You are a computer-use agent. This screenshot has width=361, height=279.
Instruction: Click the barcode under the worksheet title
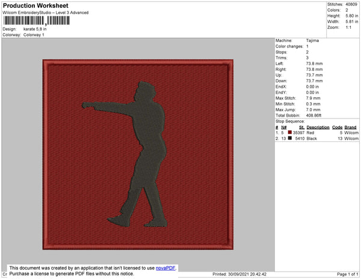click(x=36, y=20)
